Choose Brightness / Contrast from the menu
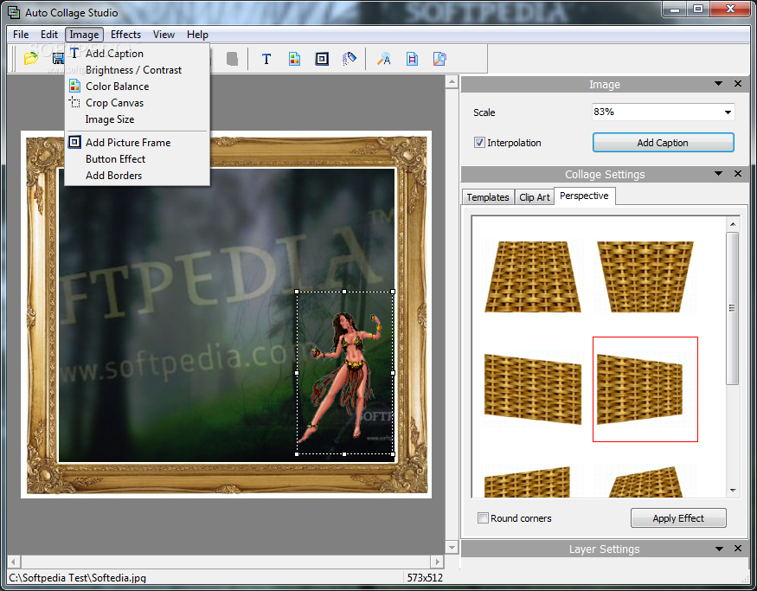This screenshot has height=591, width=757. coord(133,70)
